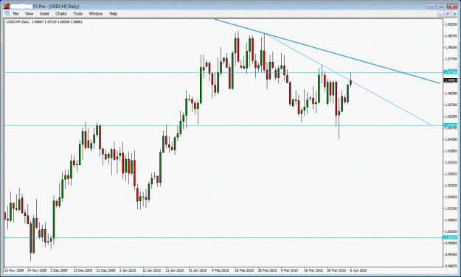This screenshot has width=461, height=277.
Task: Click the 1.04300 price axis label
Action: [x=451, y=139]
